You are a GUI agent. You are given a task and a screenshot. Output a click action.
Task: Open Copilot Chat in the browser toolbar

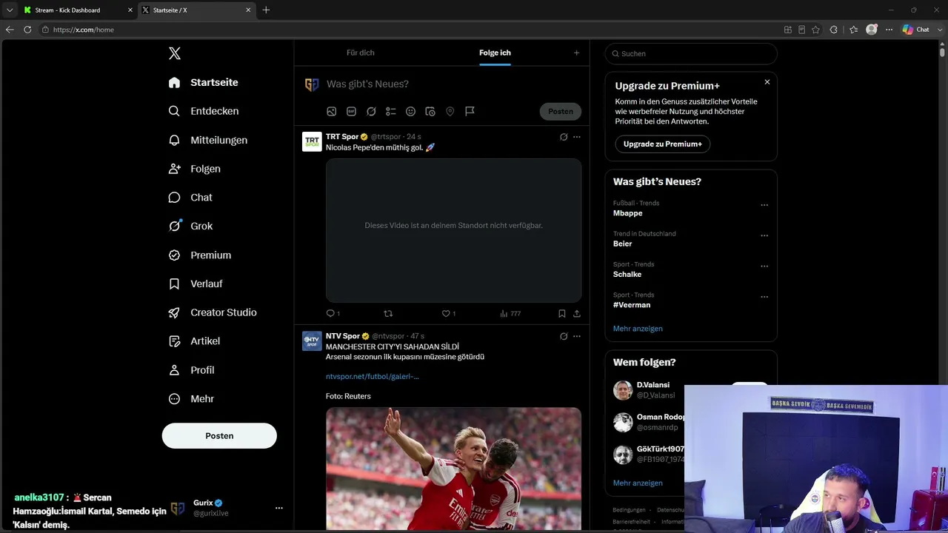point(915,30)
